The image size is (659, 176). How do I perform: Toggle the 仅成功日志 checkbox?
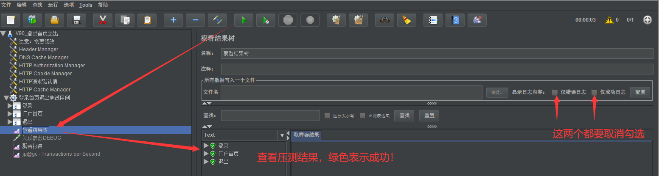[x=594, y=92]
